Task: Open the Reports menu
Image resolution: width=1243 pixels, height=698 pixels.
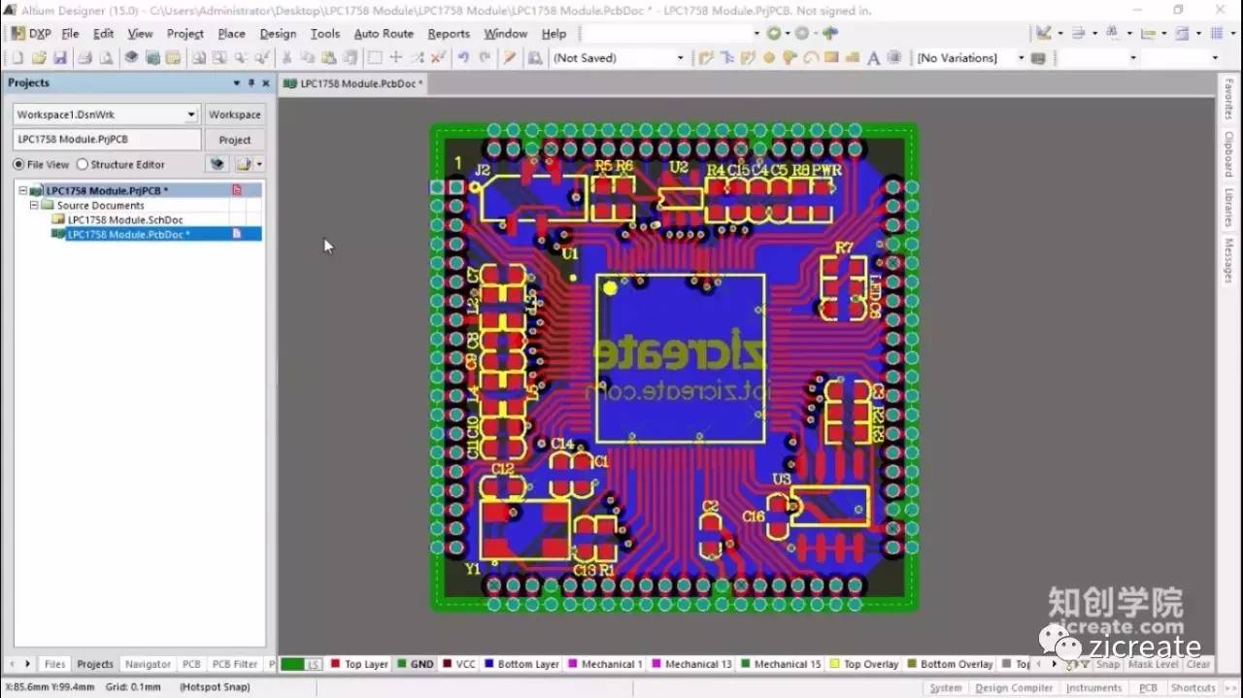Action: pyautogui.click(x=449, y=33)
